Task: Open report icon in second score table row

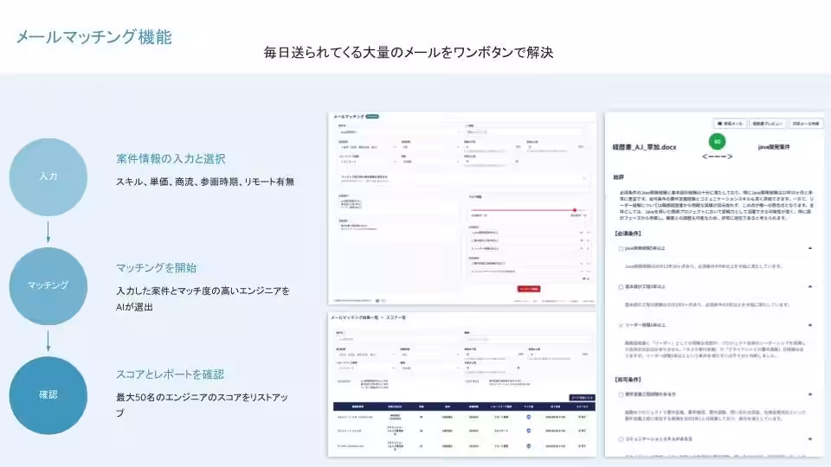Action: (528, 431)
